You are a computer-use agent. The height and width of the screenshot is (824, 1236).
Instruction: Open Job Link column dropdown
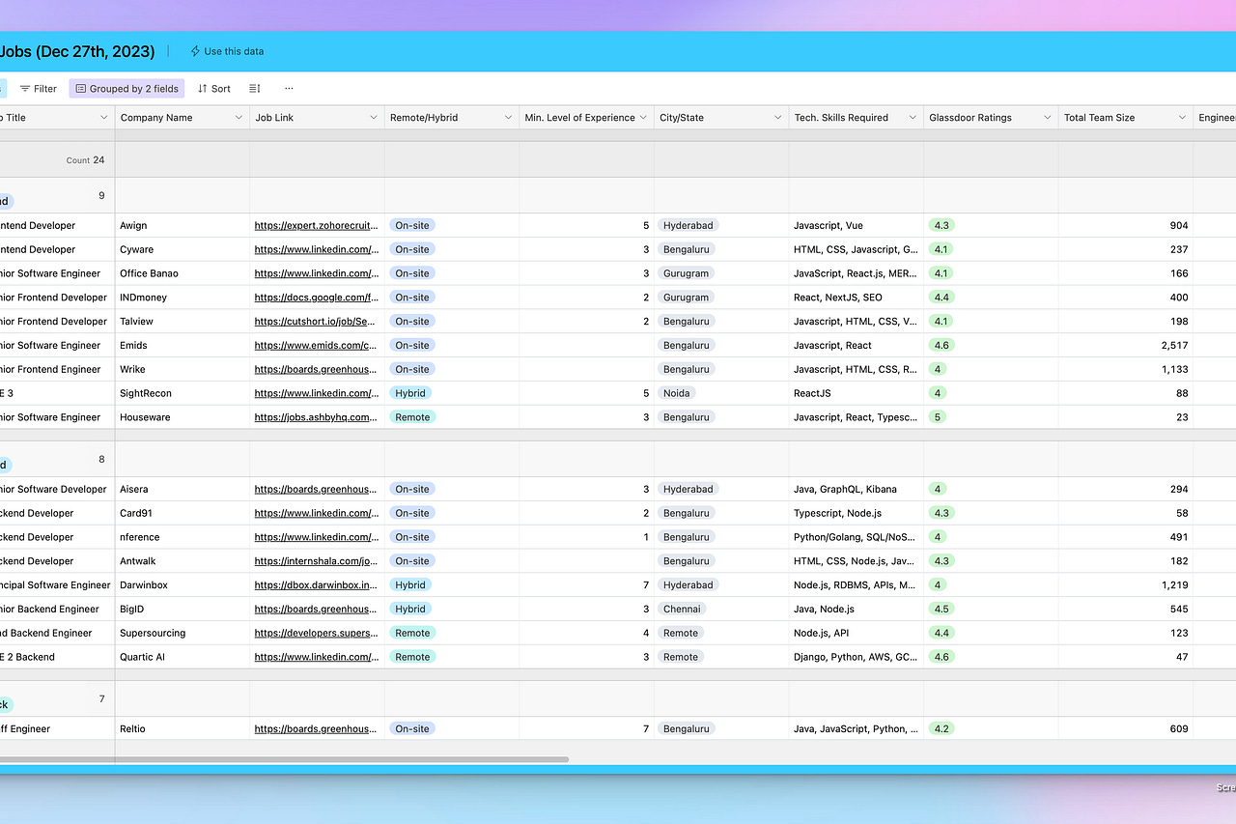point(374,118)
